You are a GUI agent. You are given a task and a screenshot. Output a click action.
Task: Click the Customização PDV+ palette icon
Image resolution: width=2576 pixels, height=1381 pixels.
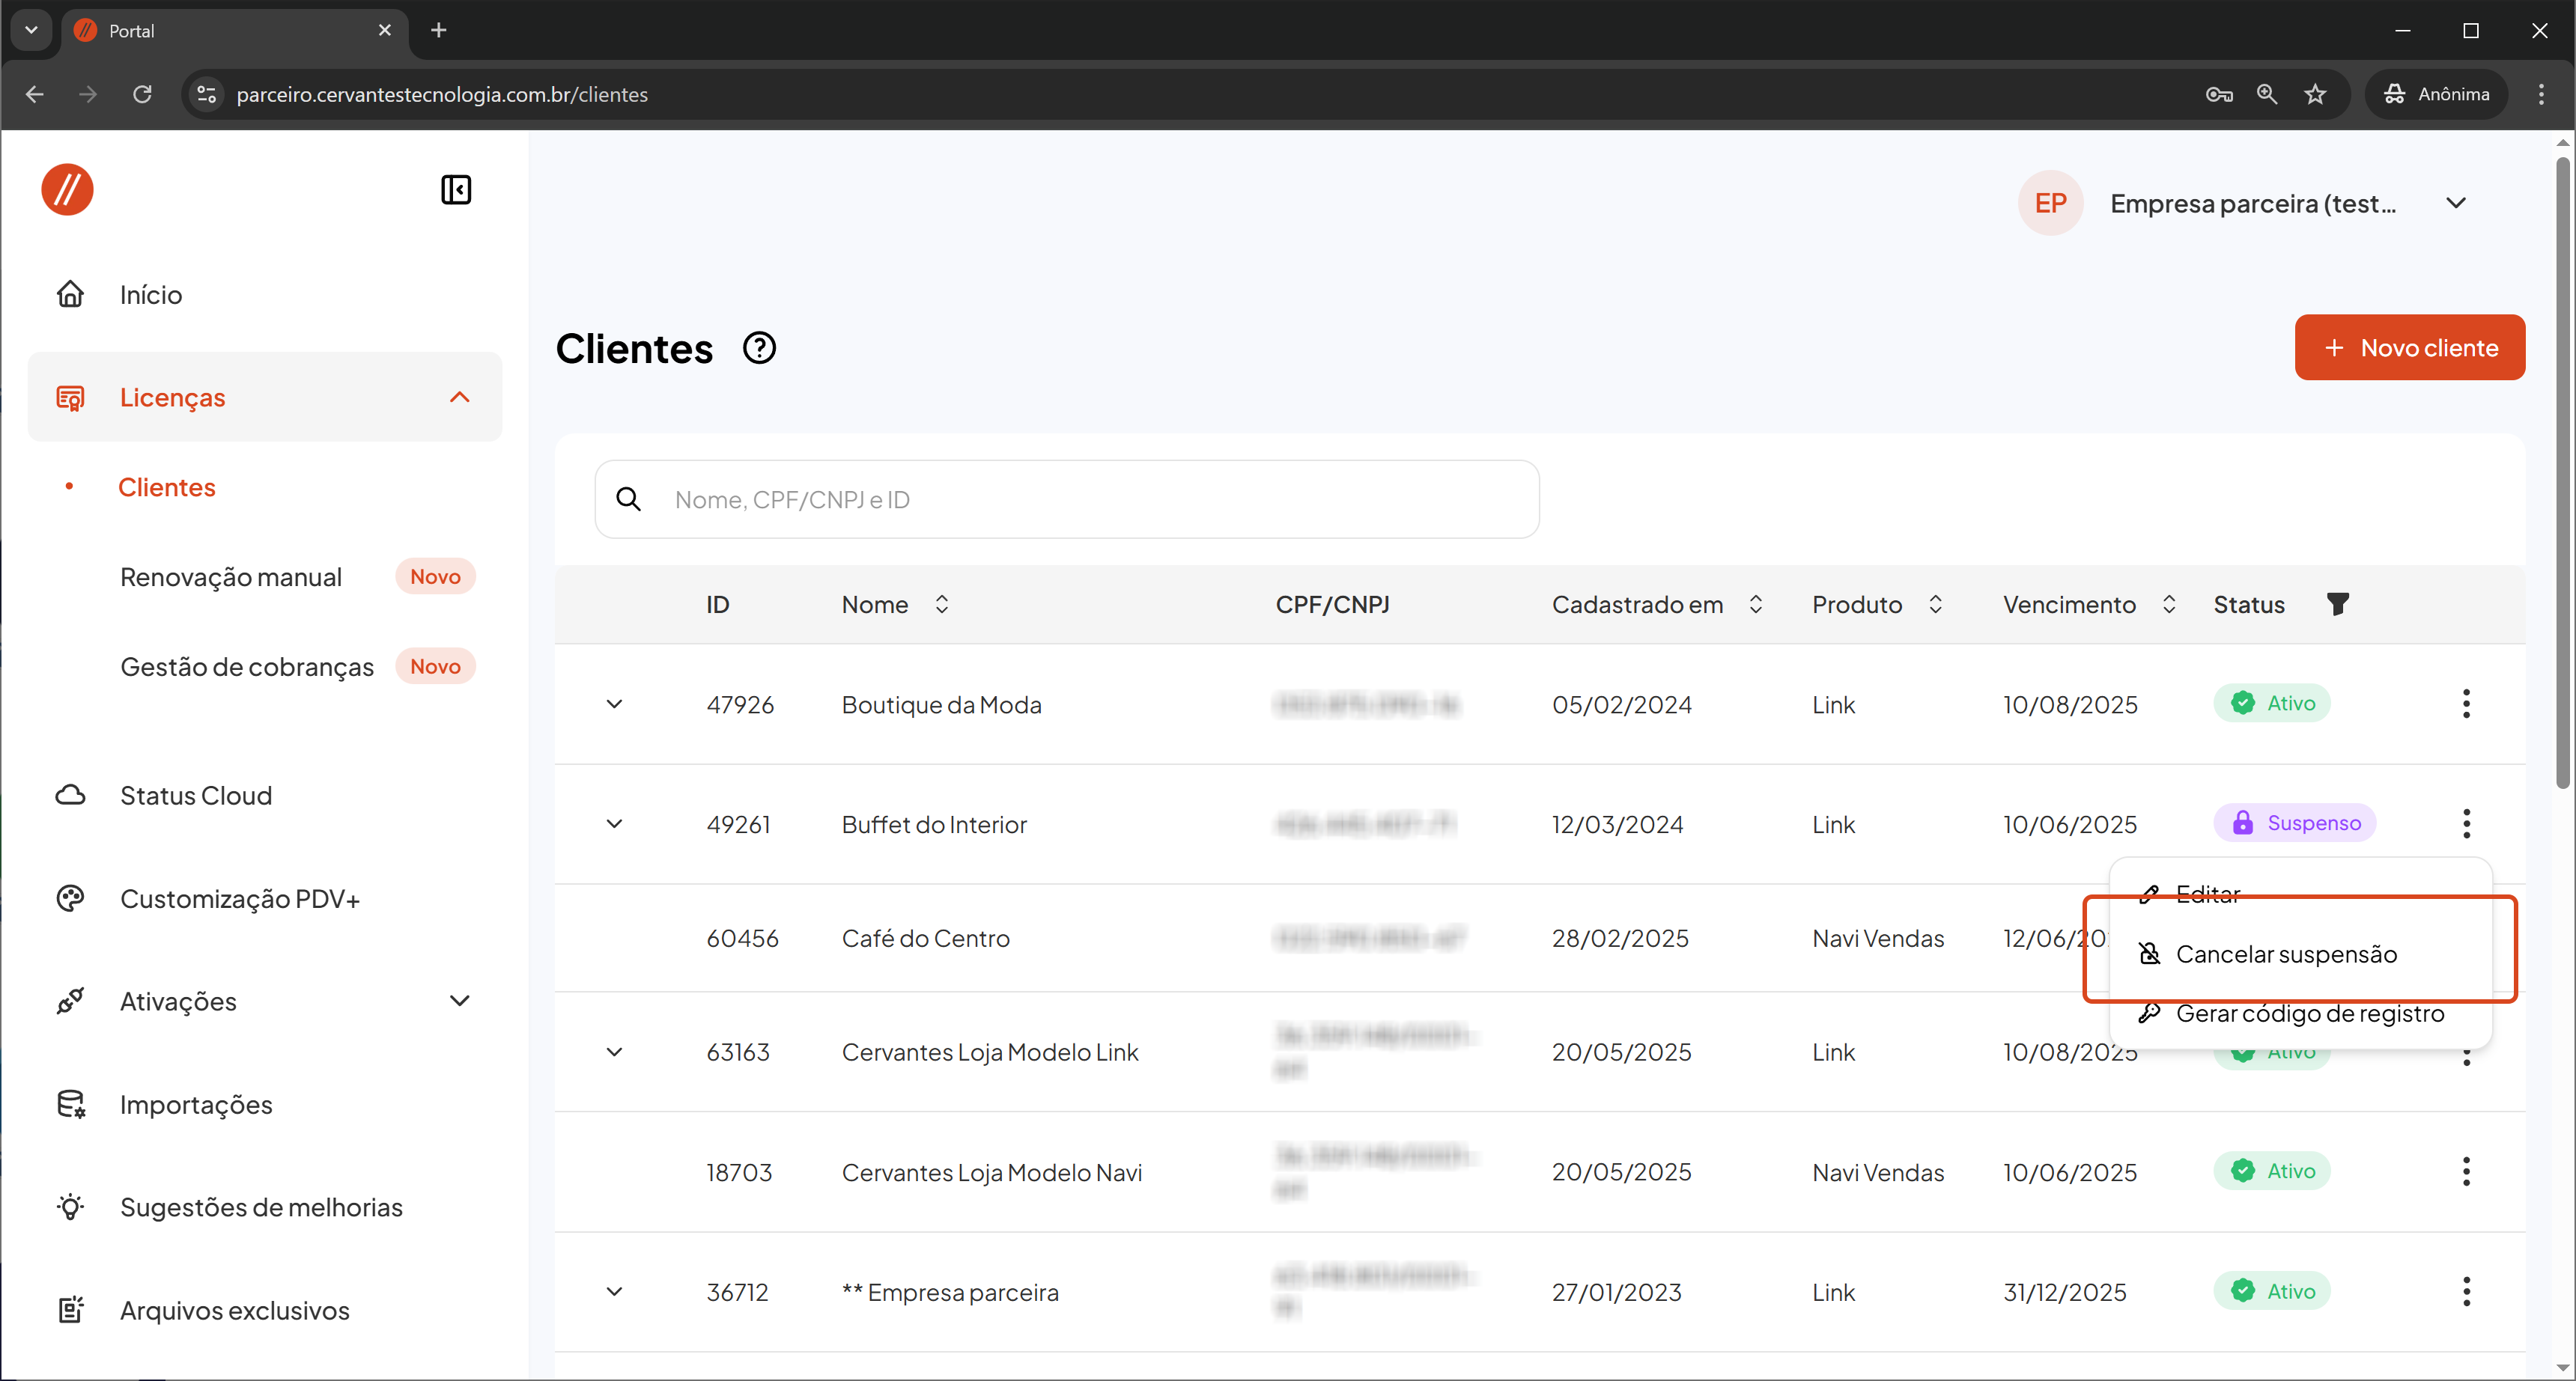pos(70,898)
